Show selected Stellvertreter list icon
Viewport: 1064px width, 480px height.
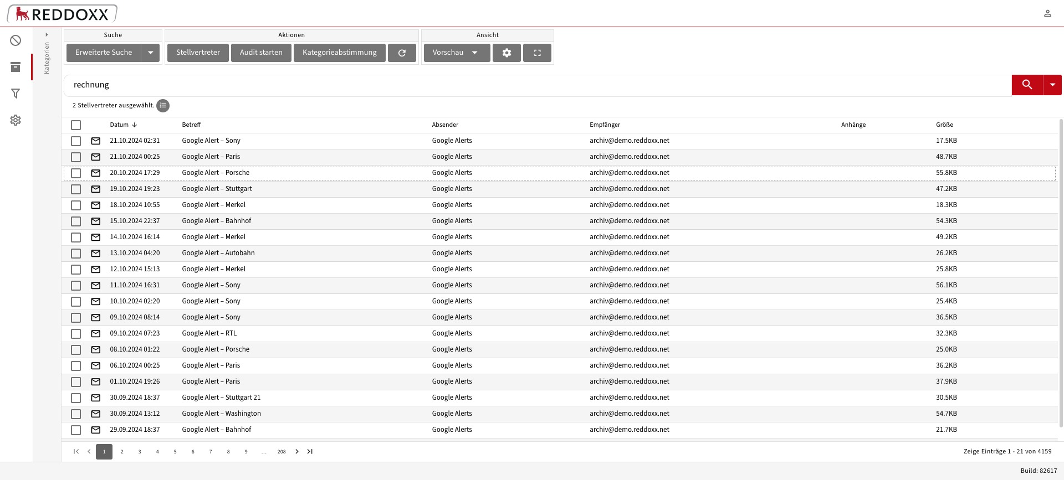163,106
